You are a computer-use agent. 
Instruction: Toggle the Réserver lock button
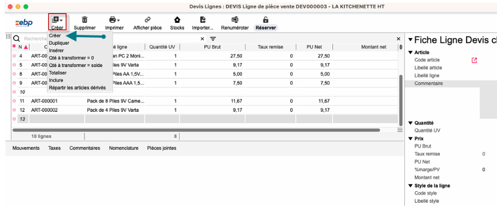click(266, 20)
